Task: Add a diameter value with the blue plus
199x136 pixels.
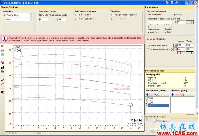Action: tap(173, 95)
